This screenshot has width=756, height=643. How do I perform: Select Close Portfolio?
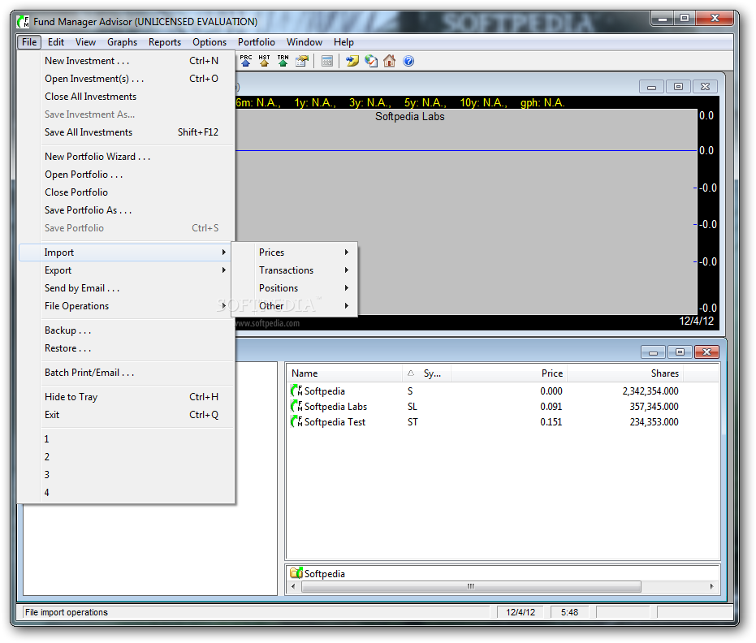[127, 192]
